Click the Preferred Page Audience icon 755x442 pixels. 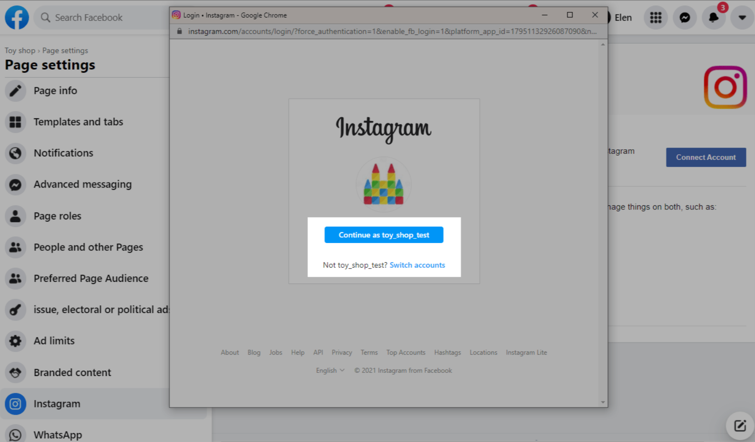tap(15, 278)
